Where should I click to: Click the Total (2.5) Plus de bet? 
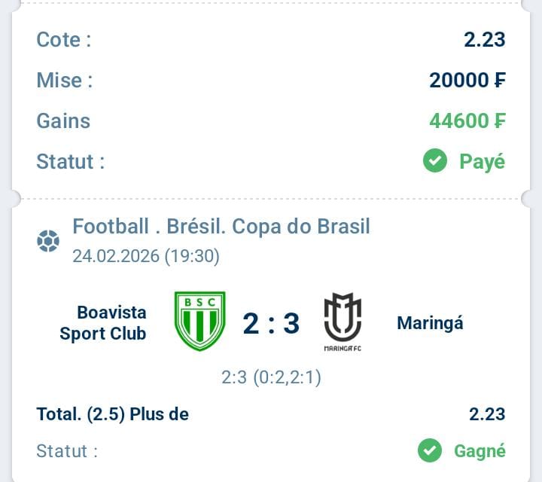(113, 413)
